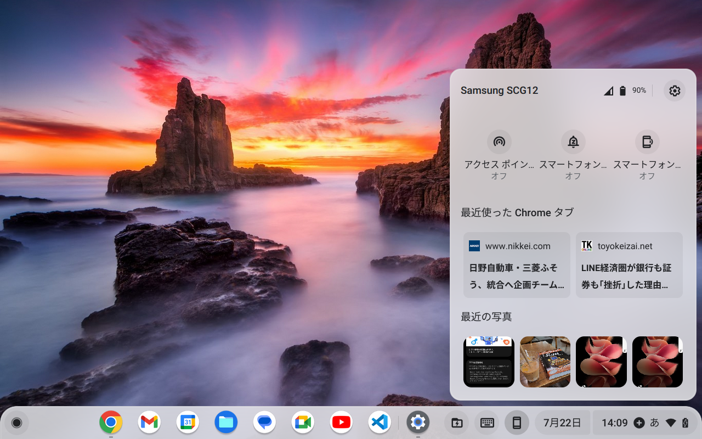Open the www.nikkei.com recent Chrome tab

tap(517, 265)
